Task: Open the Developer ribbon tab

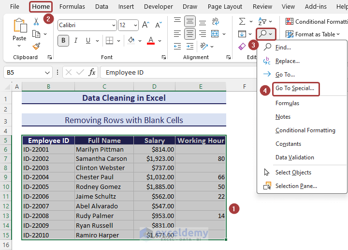Action: tap(158, 6)
